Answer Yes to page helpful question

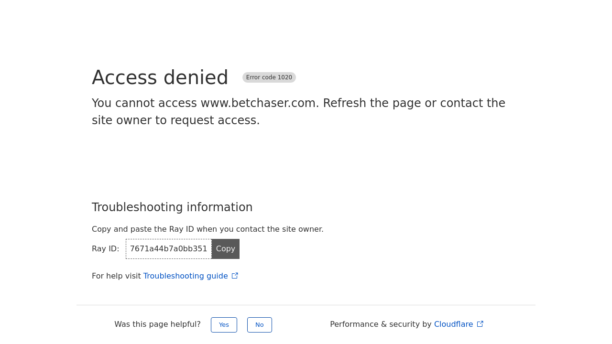click(x=224, y=325)
